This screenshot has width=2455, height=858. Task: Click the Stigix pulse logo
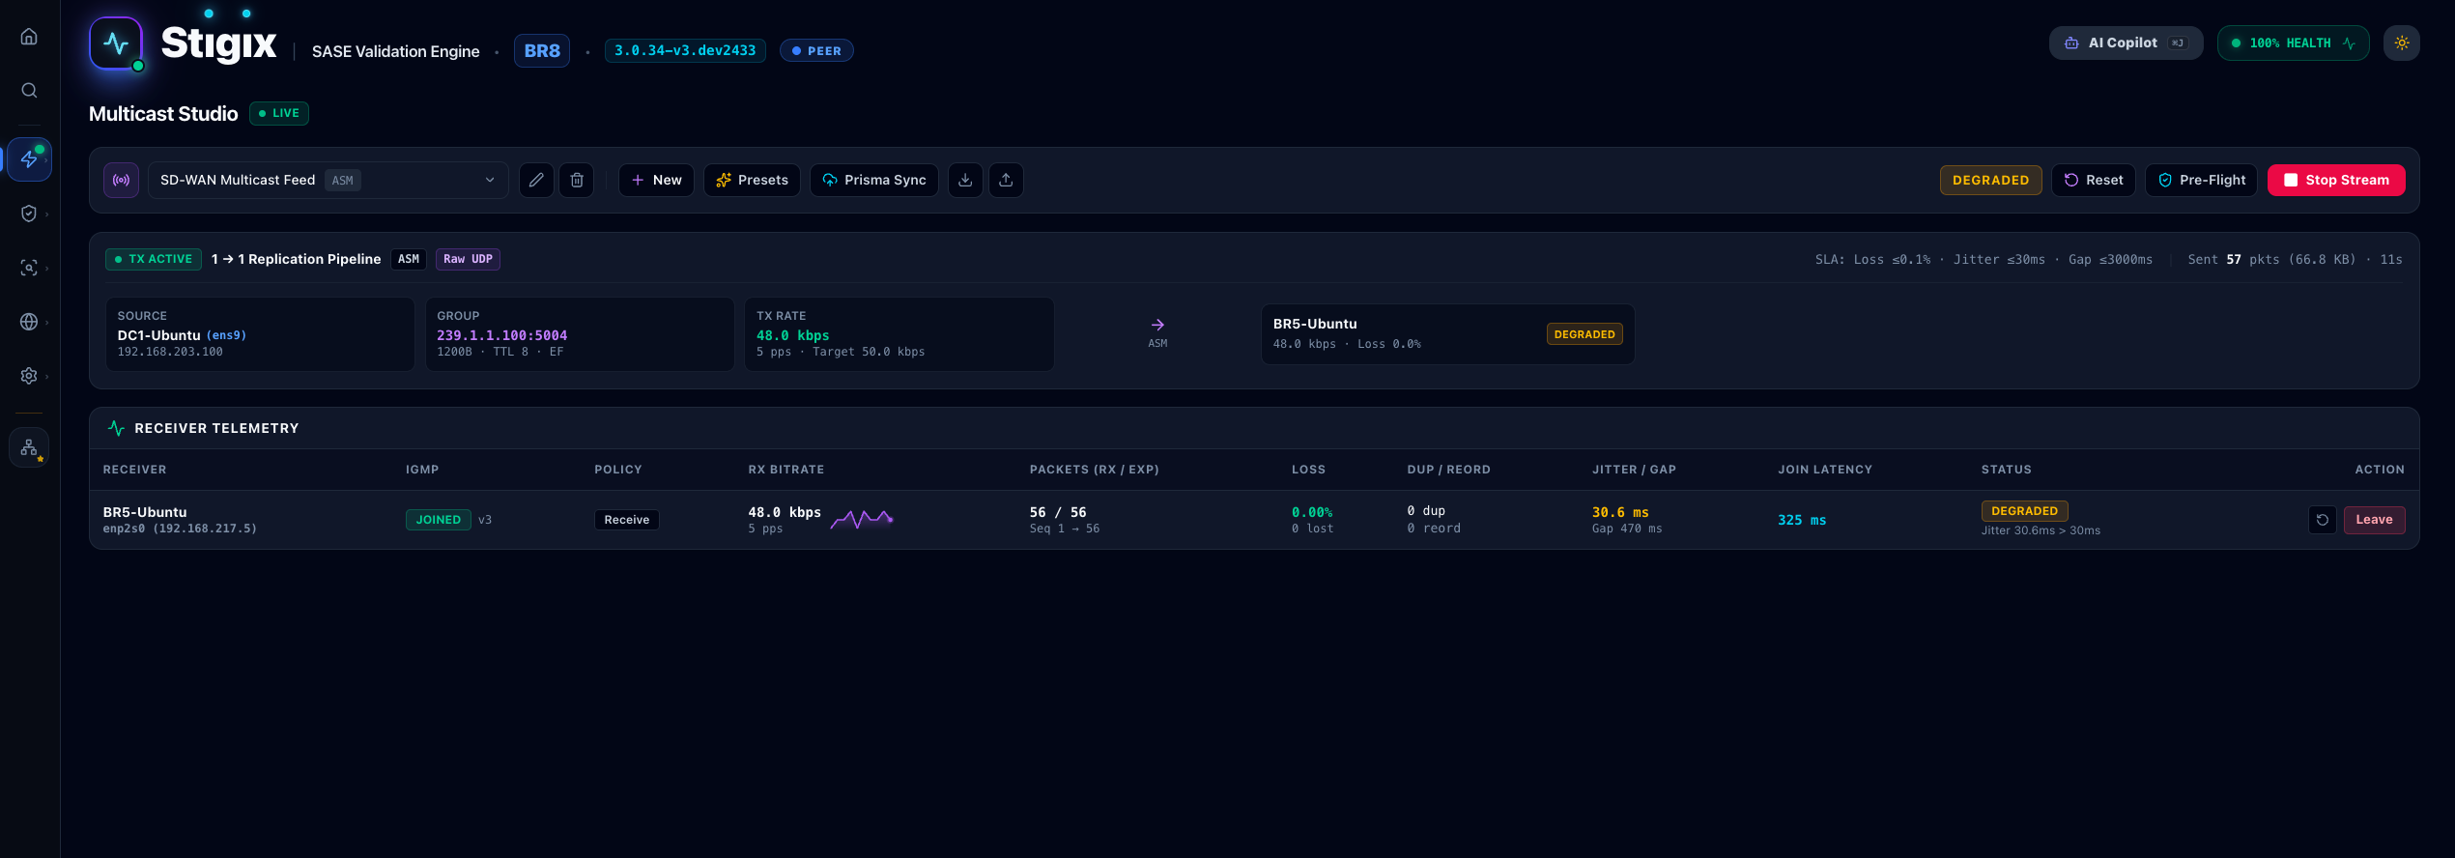click(x=116, y=43)
